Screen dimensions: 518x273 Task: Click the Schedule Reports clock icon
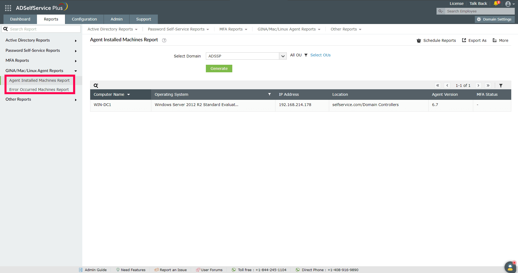419,40
